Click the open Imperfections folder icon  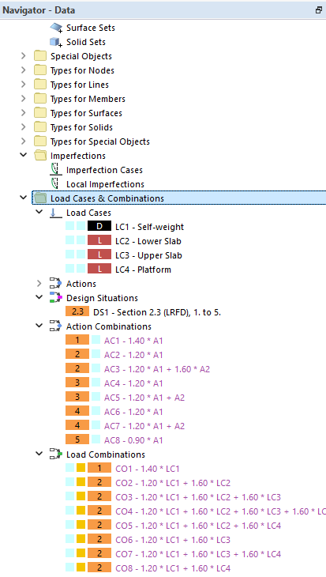(x=40, y=156)
